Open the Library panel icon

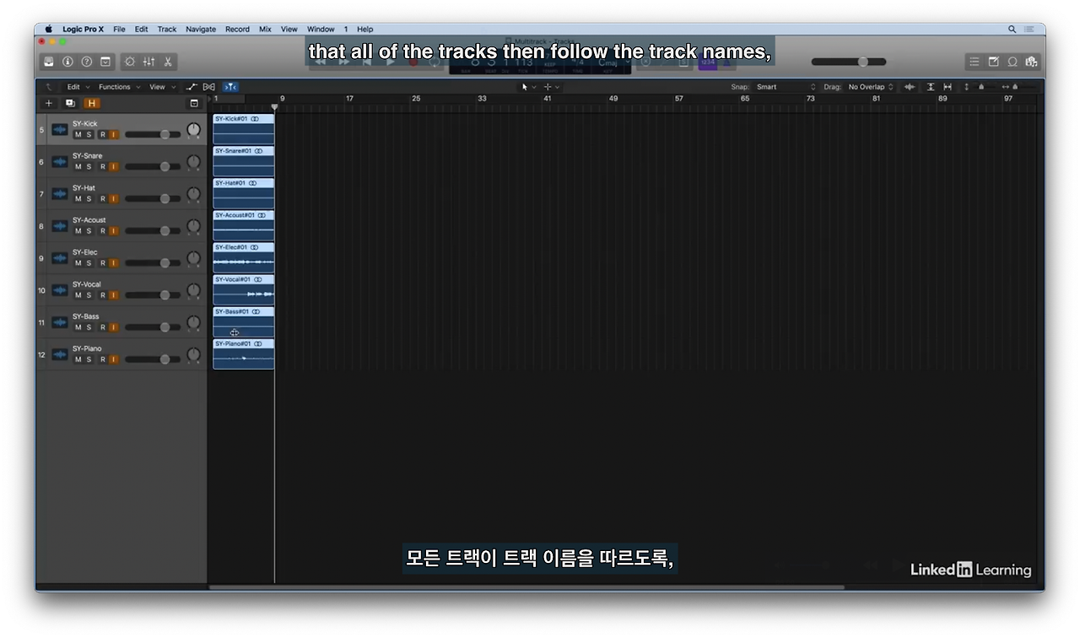(49, 62)
